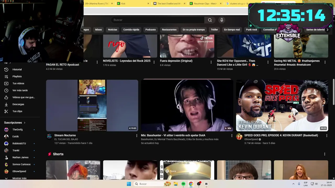
Task: Open options for SPEED GOES PRO video
Action: (x=327, y=136)
